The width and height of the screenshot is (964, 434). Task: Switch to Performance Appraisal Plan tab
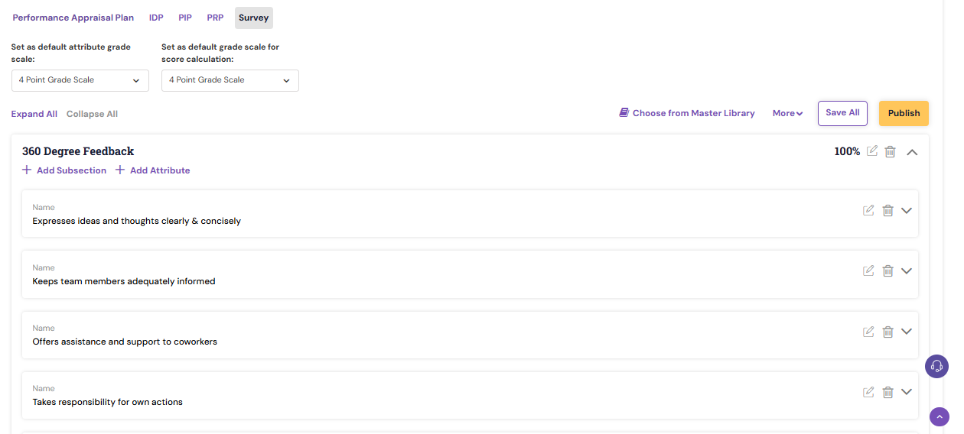pyautogui.click(x=73, y=18)
